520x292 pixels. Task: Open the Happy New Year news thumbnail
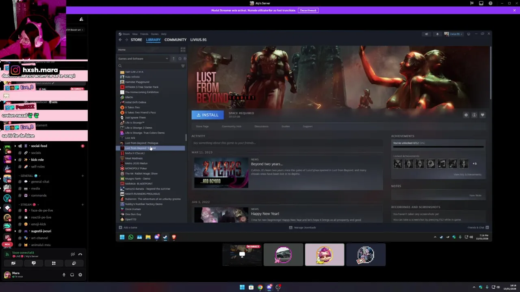pos(221,215)
